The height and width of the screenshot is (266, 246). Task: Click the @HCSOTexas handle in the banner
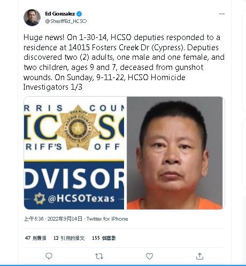point(81,199)
